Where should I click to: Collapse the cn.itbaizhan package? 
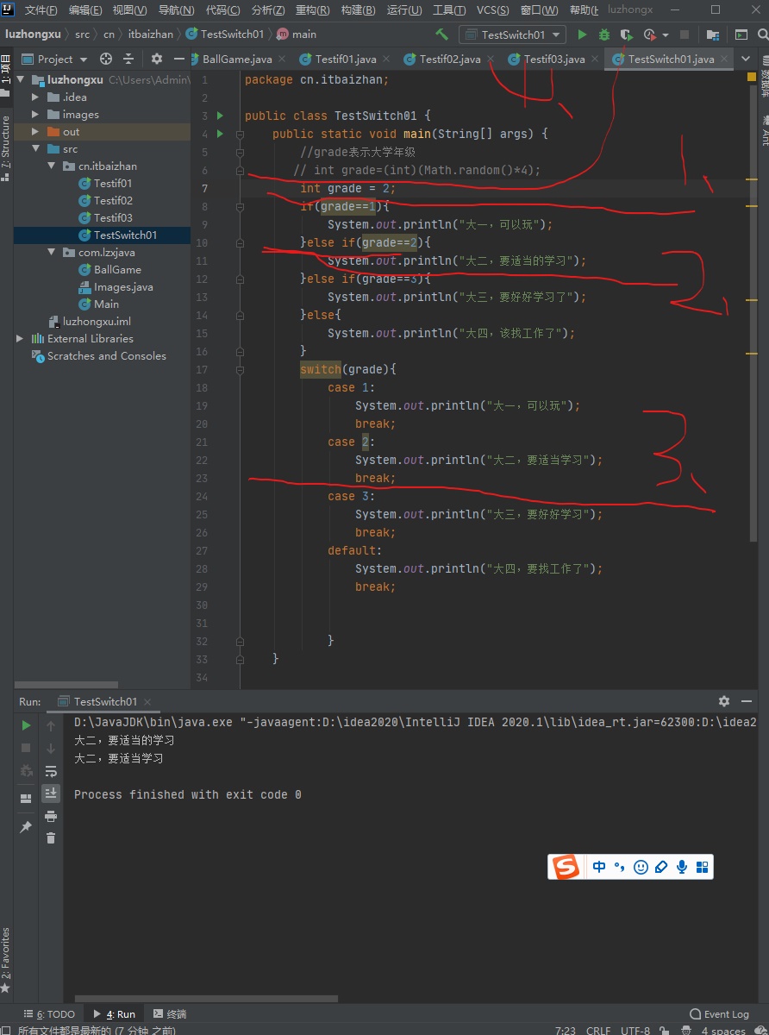[51, 166]
